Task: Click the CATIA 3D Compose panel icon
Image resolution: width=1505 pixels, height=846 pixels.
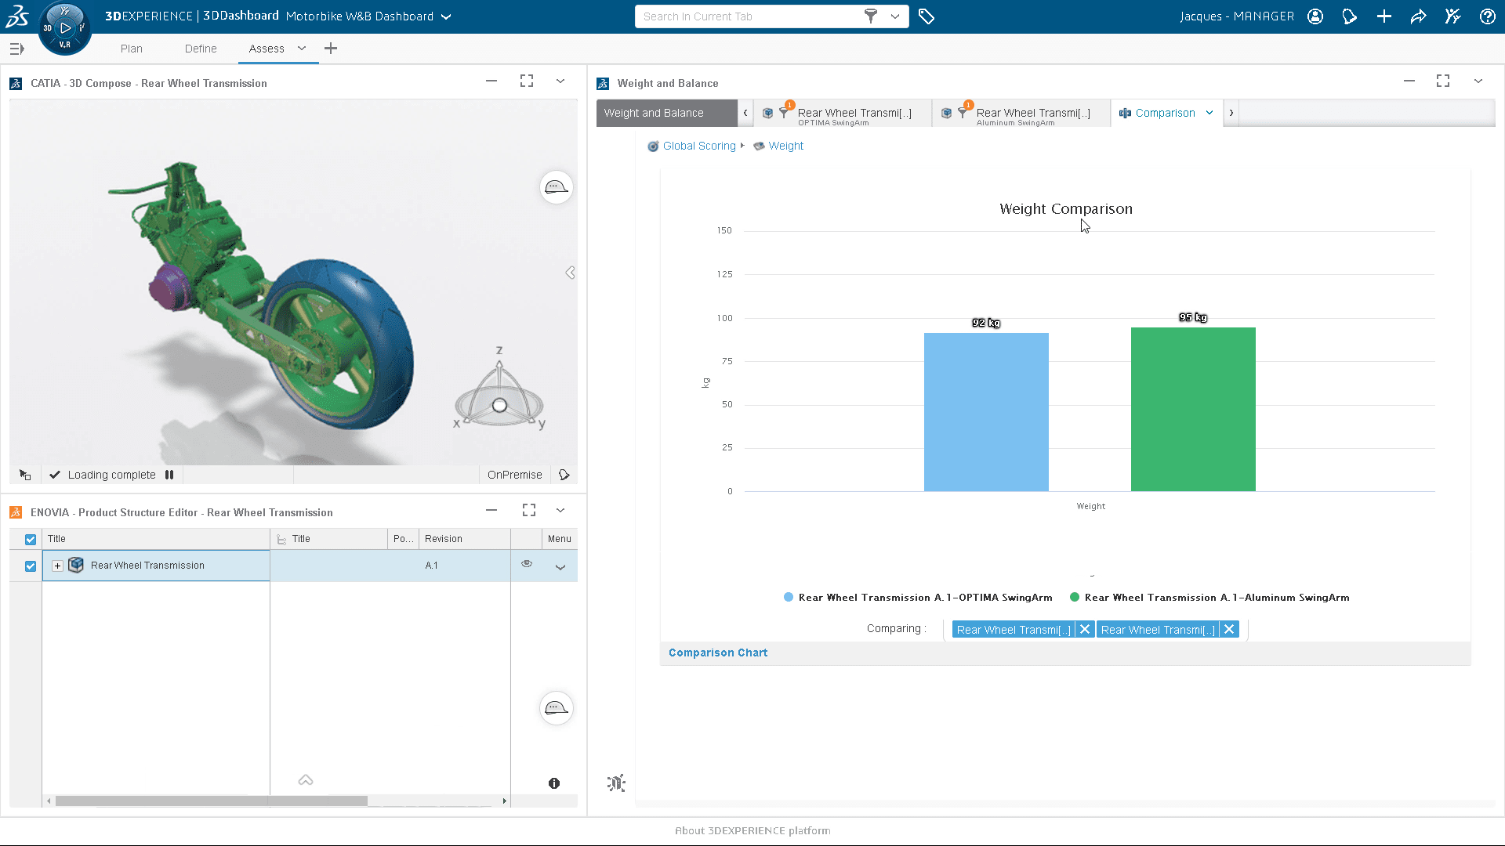Action: point(14,82)
